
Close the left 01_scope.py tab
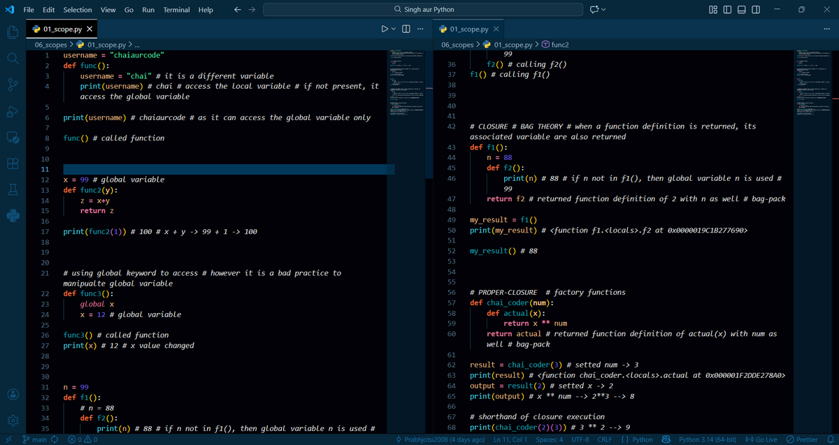click(x=90, y=29)
